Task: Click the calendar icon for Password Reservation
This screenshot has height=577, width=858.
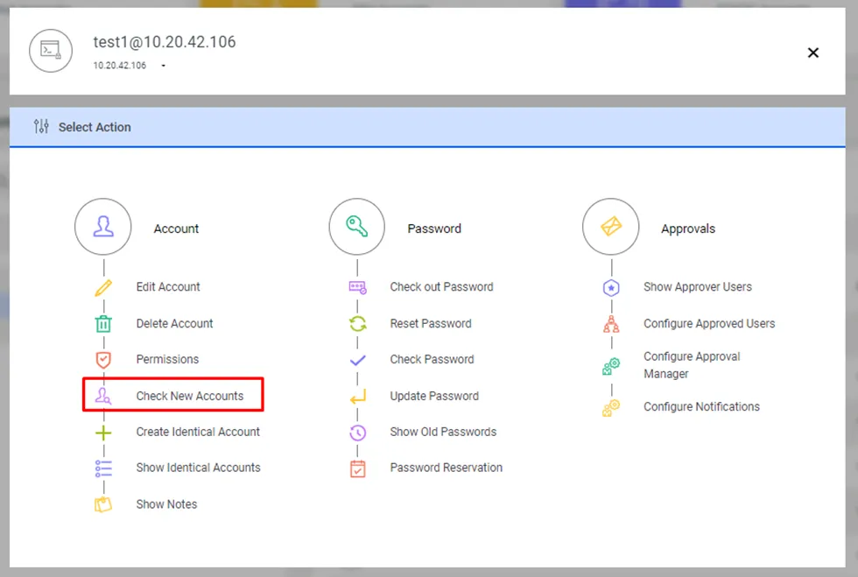Action: pos(357,468)
